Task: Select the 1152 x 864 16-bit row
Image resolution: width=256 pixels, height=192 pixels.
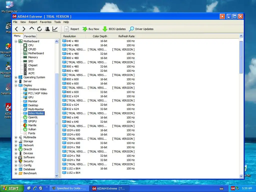Action: [98, 169]
